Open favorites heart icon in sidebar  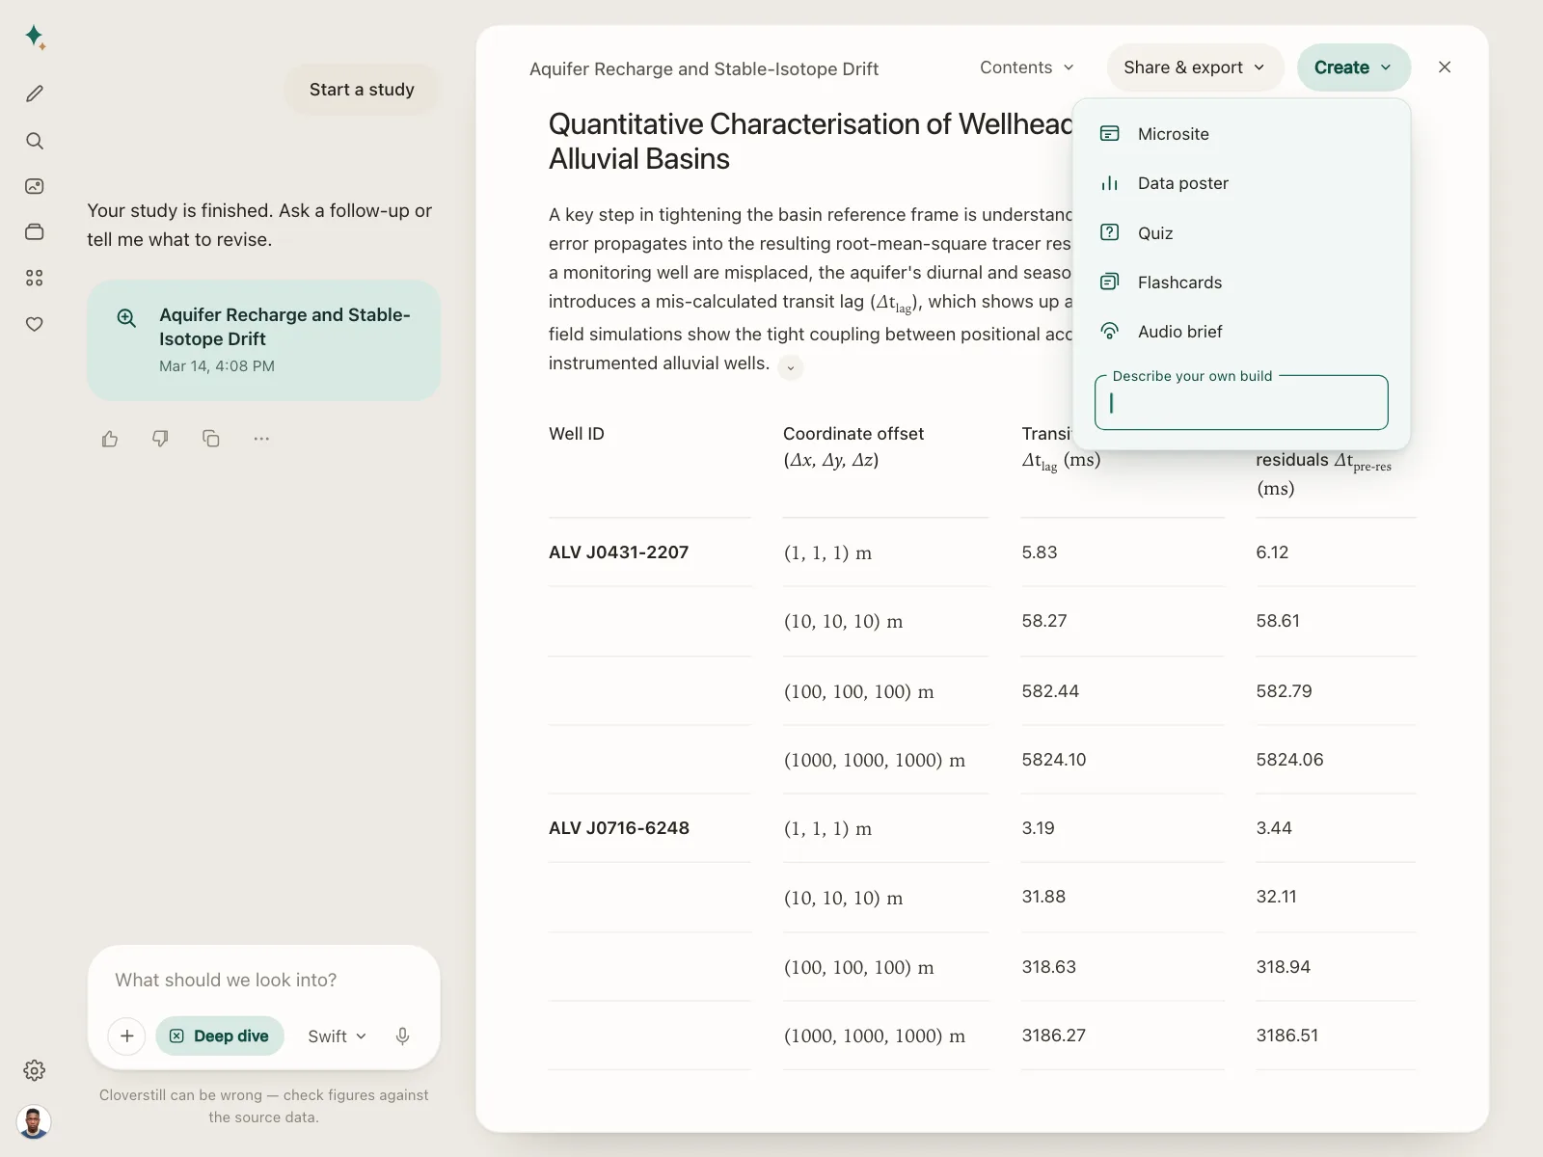pos(35,324)
